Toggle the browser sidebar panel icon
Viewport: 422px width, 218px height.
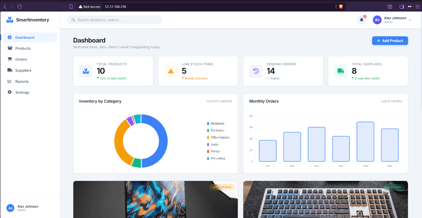(401, 7)
